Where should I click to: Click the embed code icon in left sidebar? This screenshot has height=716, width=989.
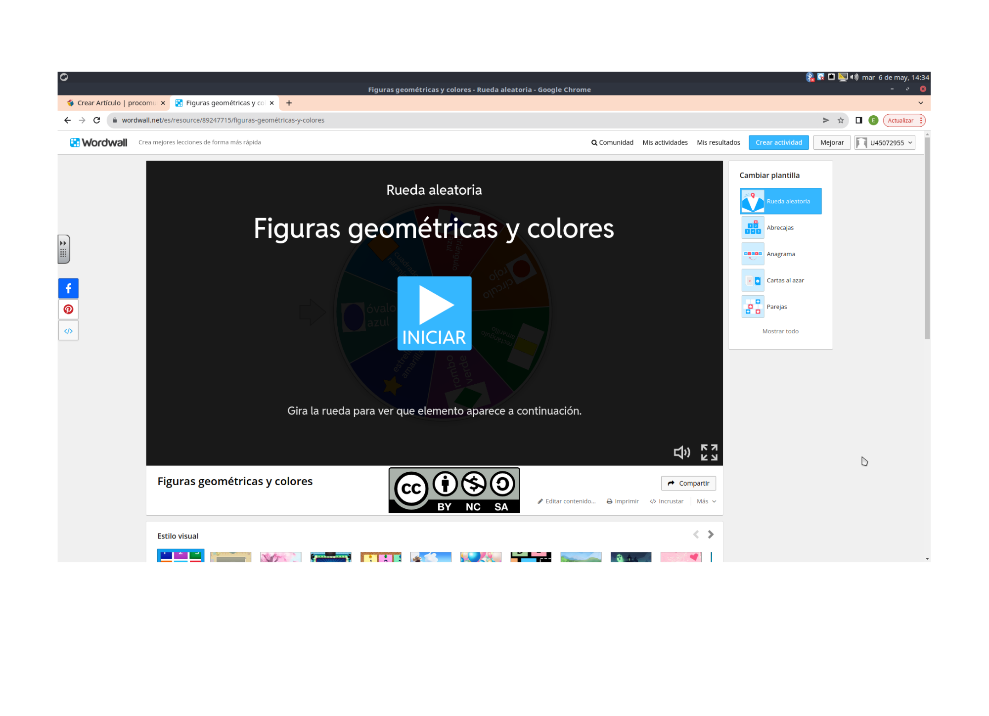(x=68, y=331)
